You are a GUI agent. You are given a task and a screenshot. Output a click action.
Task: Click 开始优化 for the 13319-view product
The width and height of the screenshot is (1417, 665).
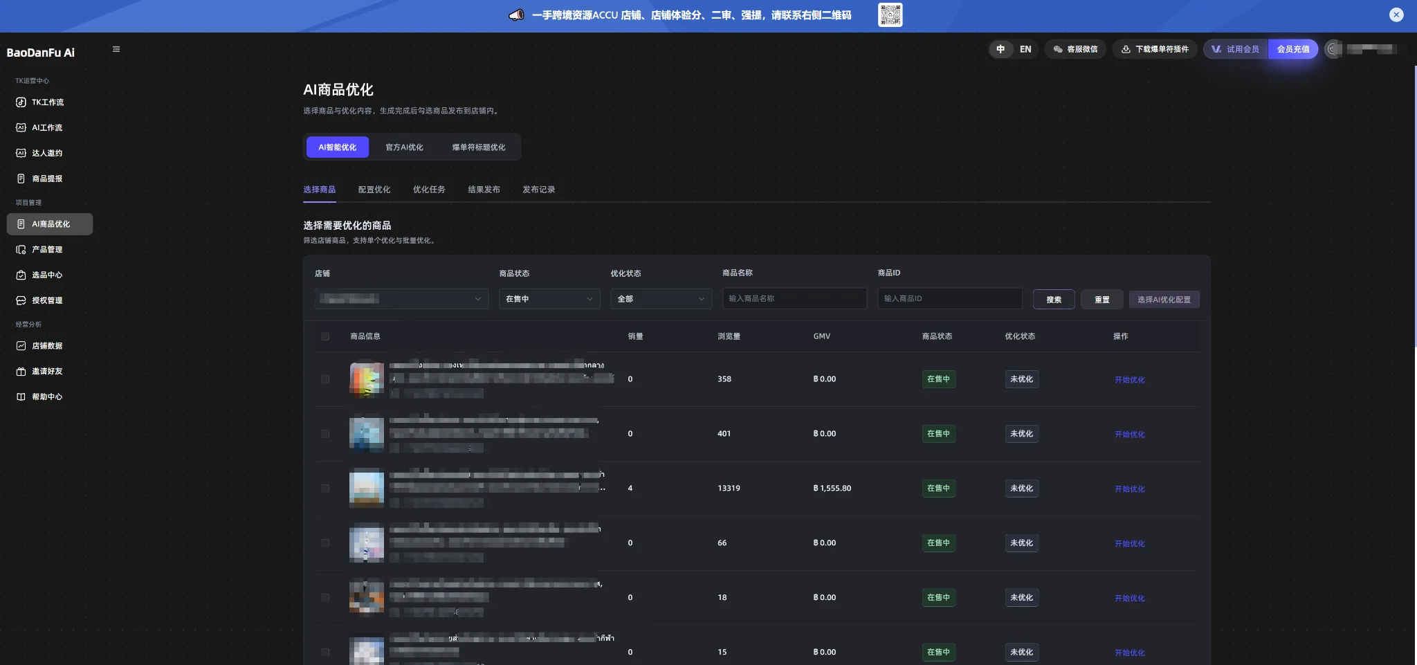click(1129, 489)
